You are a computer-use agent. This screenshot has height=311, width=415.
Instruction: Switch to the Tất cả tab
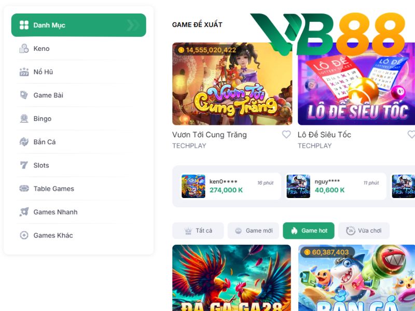[x=198, y=231]
